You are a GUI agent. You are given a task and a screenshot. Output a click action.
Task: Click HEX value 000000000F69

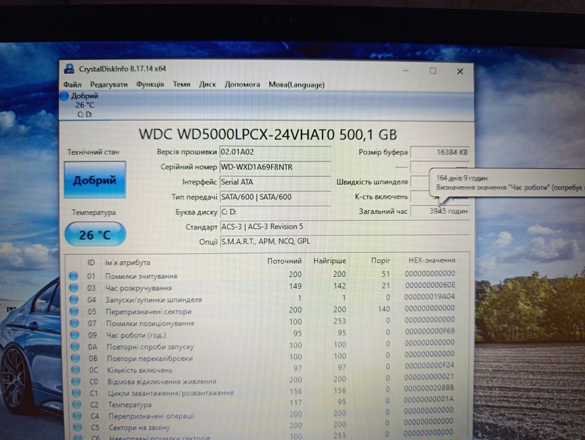(430, 330)
